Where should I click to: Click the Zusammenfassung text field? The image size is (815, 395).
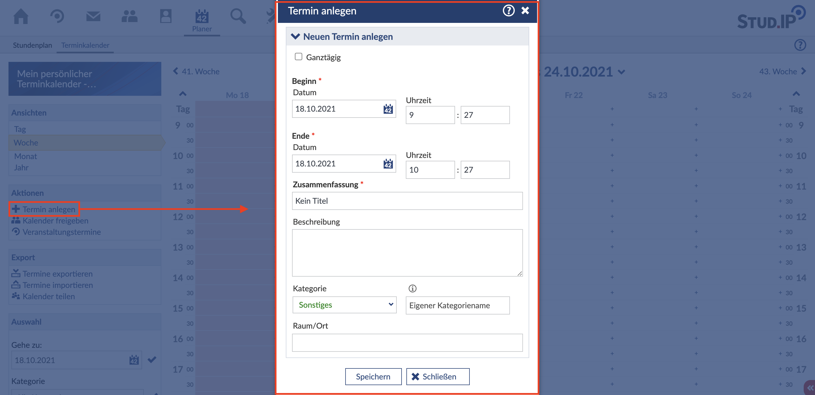[407, 201]
